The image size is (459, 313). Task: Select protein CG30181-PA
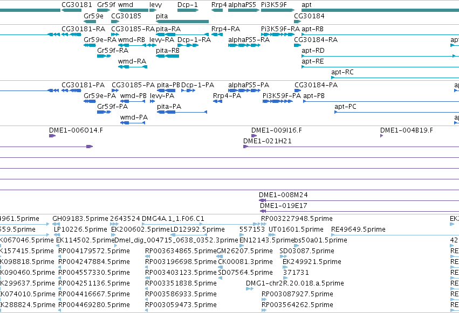tap(83, 85)
